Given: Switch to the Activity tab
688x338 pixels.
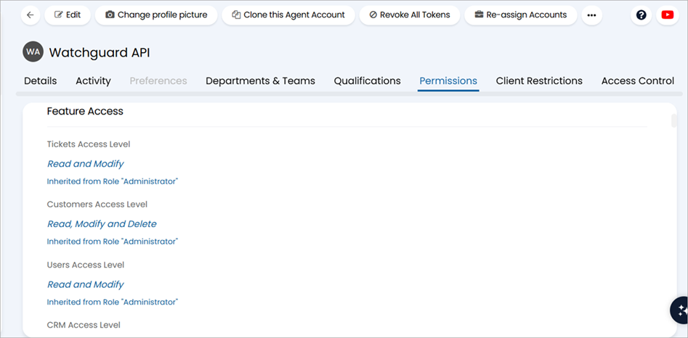Looking at the screenshot, I should (94, 81).
